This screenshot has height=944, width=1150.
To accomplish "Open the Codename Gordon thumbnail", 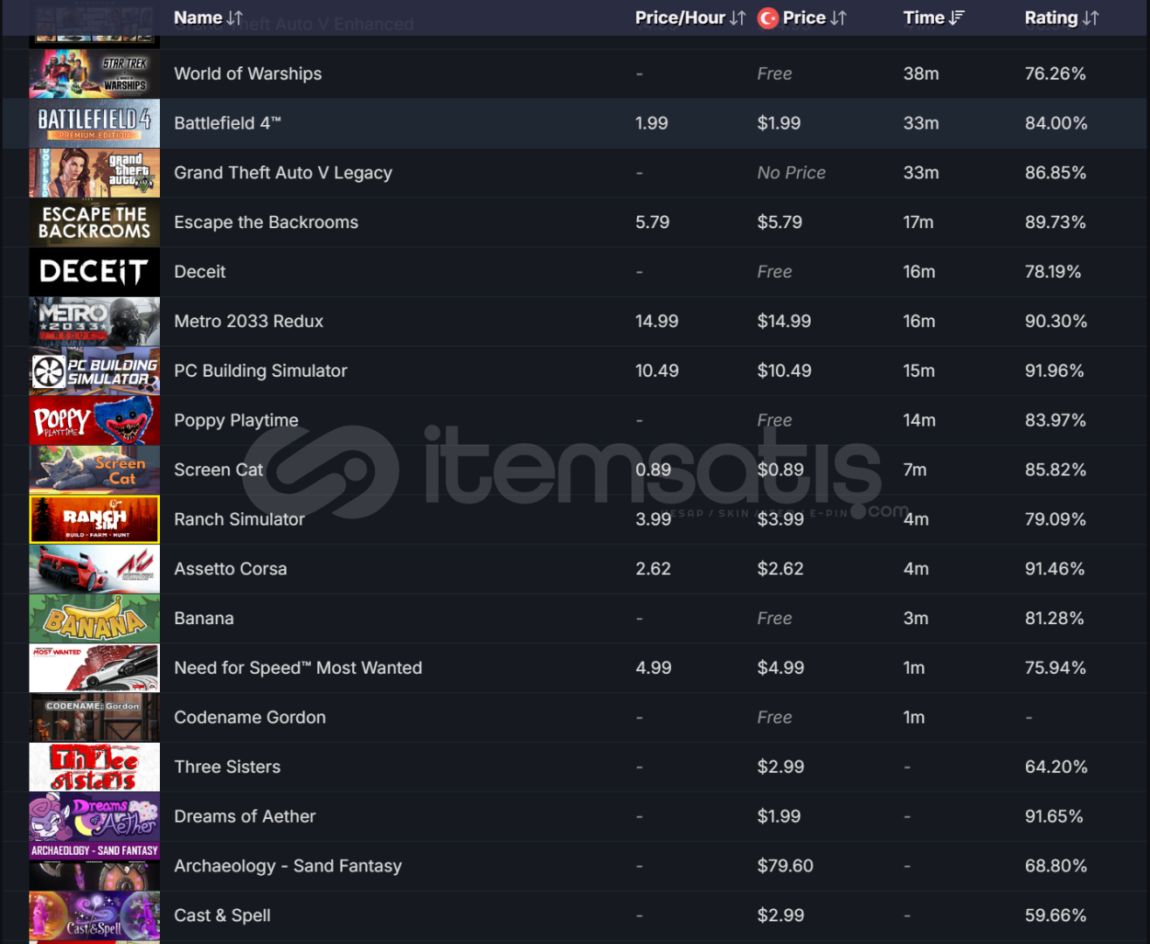I will tap(94, 718).
